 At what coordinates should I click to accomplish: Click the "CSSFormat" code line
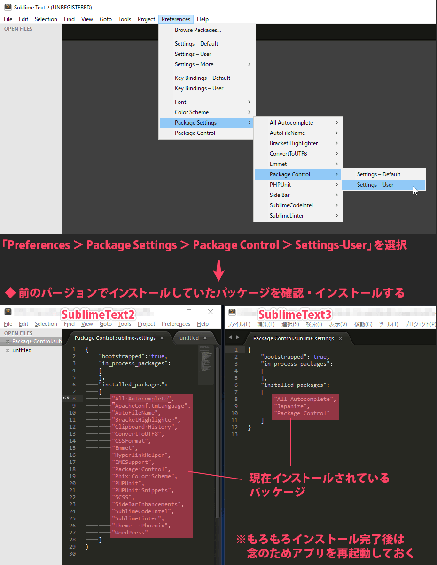(132, 441)
